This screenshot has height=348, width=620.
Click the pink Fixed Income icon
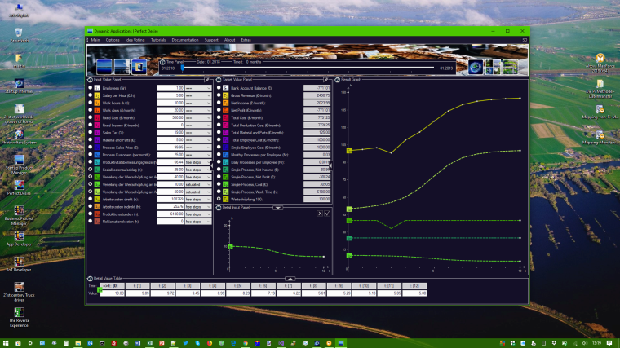pos(97,126)
